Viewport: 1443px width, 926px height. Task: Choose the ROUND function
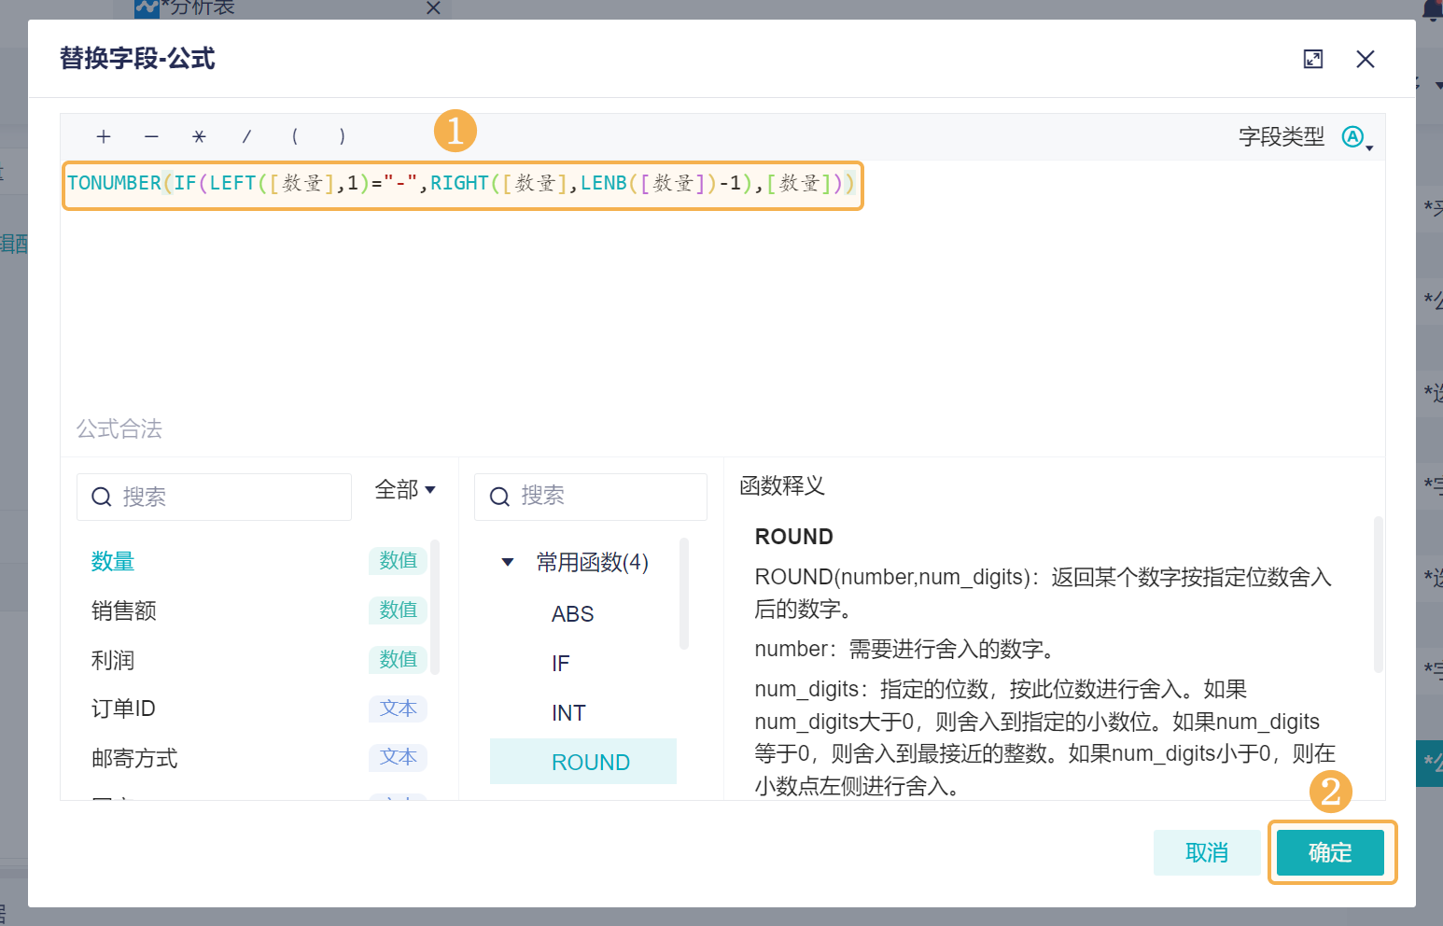(x=583, y=762)
